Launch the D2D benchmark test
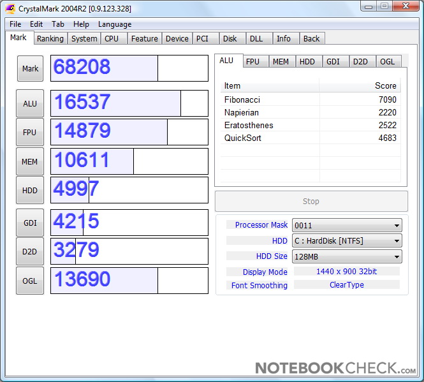 coord(30,251)
